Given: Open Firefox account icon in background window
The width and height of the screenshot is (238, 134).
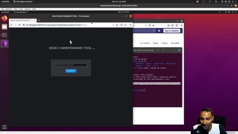Looking at the screenshot, I should (177, 26).
